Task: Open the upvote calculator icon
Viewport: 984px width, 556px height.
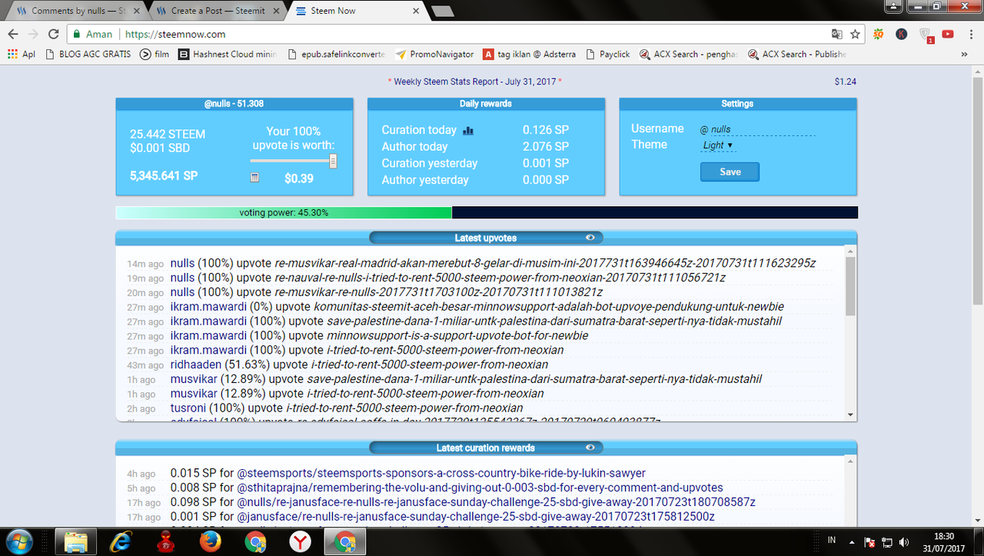Action: click(x=254, y=178)
